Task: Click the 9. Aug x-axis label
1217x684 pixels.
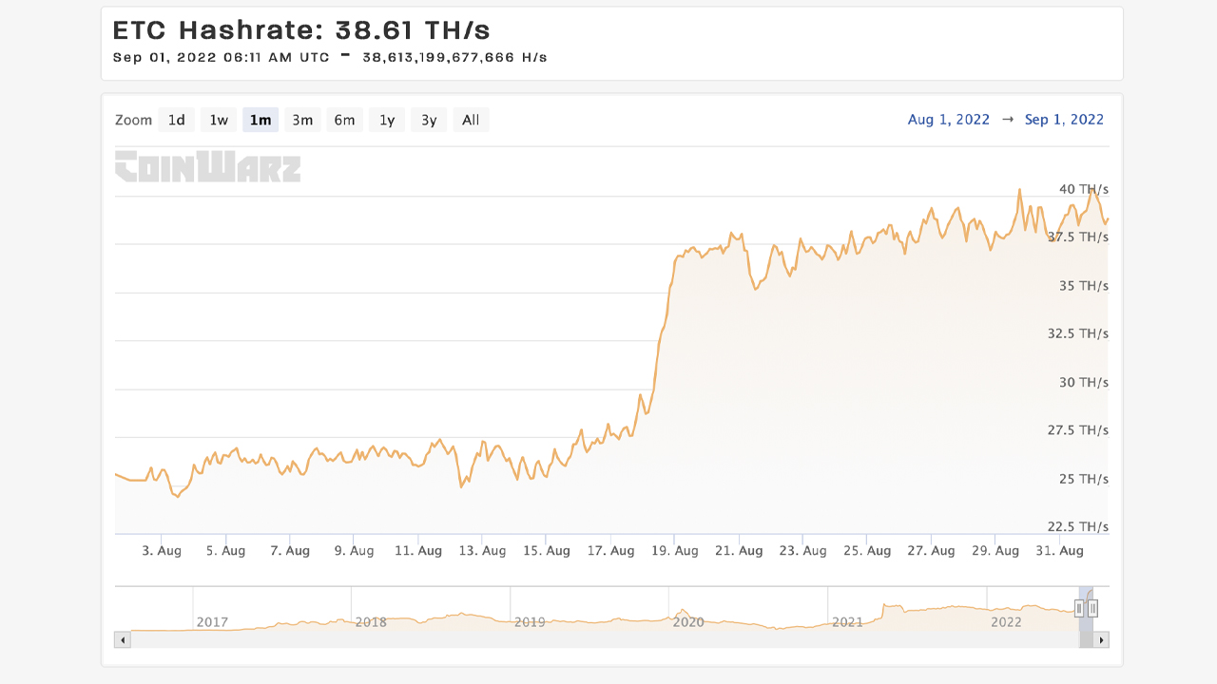Action: [354, 551]
